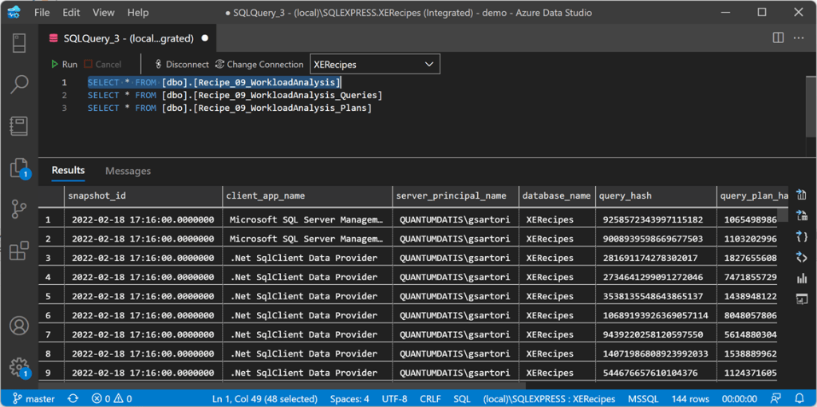Show results as a chart
Screen dimensions: 817x407
tap(802, 278)
